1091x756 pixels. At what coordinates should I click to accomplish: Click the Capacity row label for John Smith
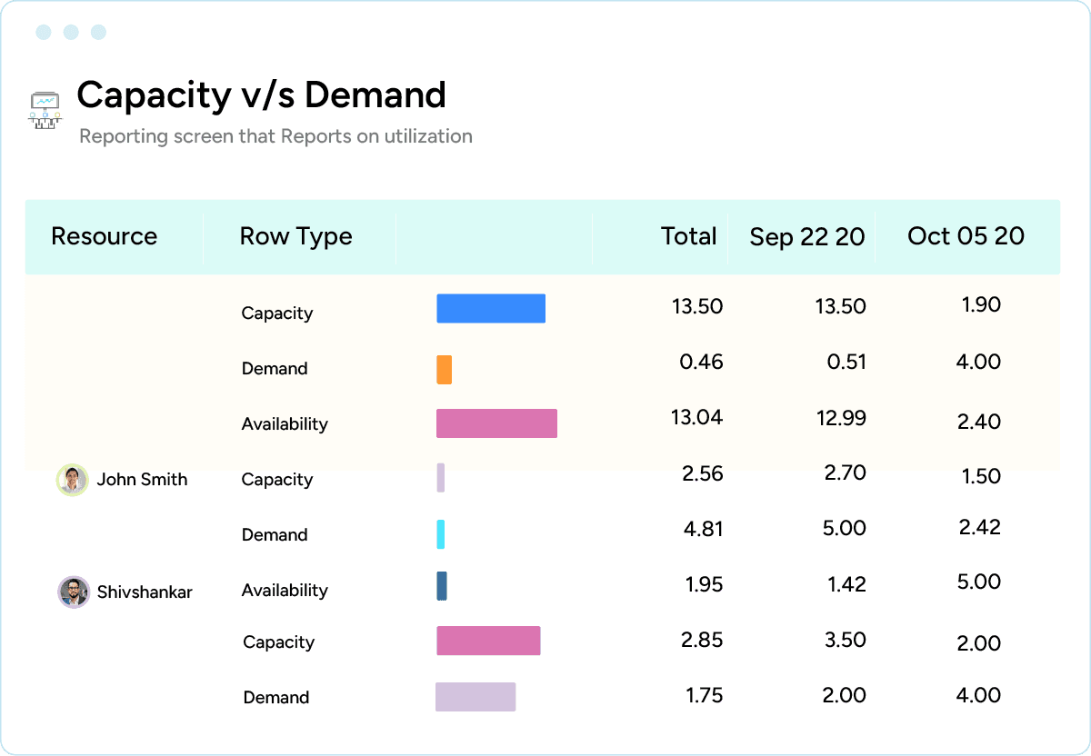[x=277, y=479]
